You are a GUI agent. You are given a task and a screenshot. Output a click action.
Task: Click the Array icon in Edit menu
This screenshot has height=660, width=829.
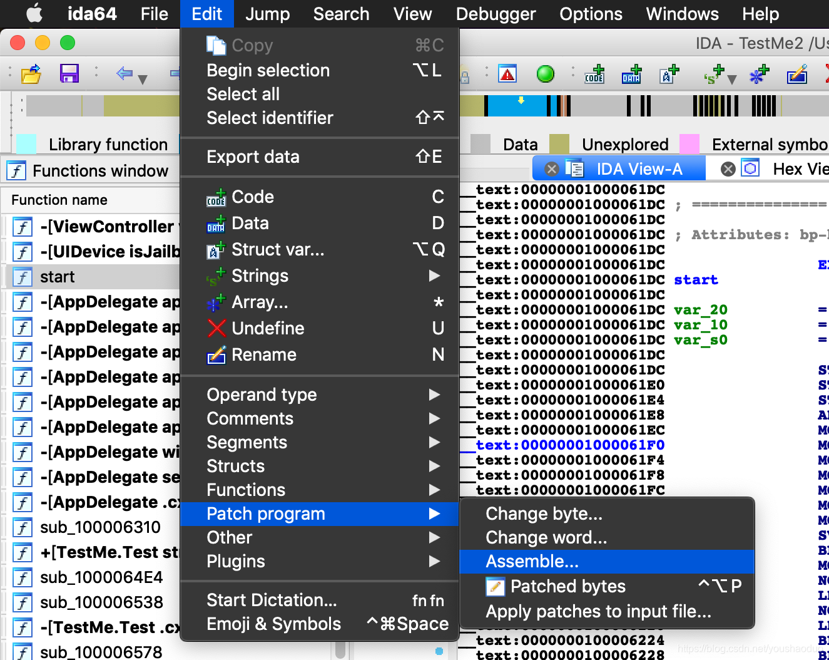click(216, 302)
